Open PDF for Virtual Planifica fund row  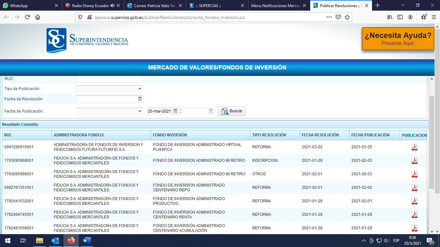[414, 147]
